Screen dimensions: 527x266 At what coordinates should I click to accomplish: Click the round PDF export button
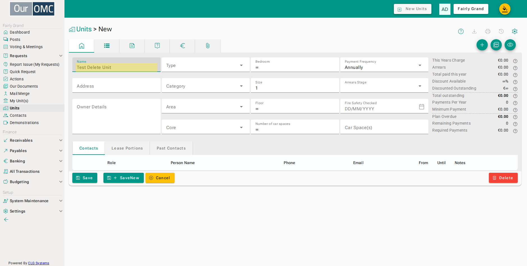coord(496,45)
